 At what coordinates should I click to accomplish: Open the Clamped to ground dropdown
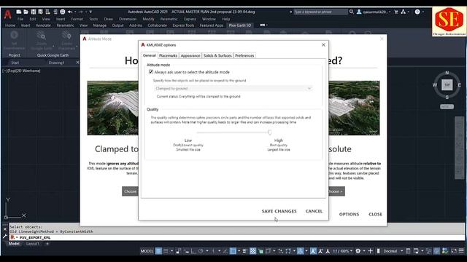pyautogui.click(x=233, y=89)
